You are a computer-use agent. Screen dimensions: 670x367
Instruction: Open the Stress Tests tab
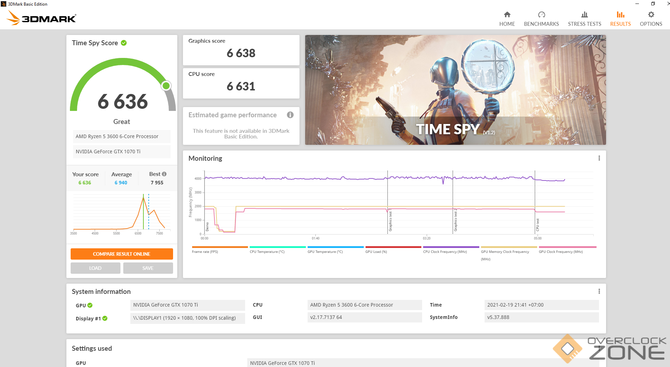pyautogui.click(x=584, y=19)
